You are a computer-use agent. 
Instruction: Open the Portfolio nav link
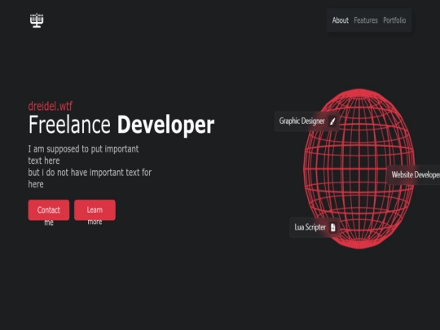point(394,20)
